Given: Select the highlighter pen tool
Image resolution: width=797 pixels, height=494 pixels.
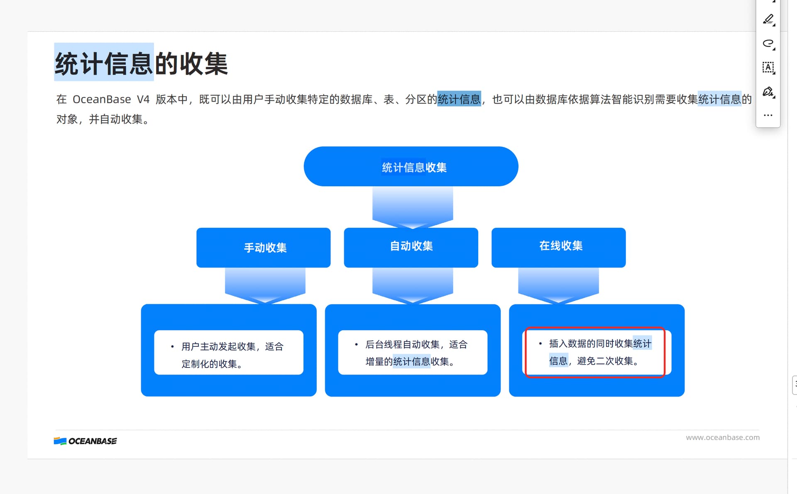Looking at the screenshot, I should coord(768,19).
